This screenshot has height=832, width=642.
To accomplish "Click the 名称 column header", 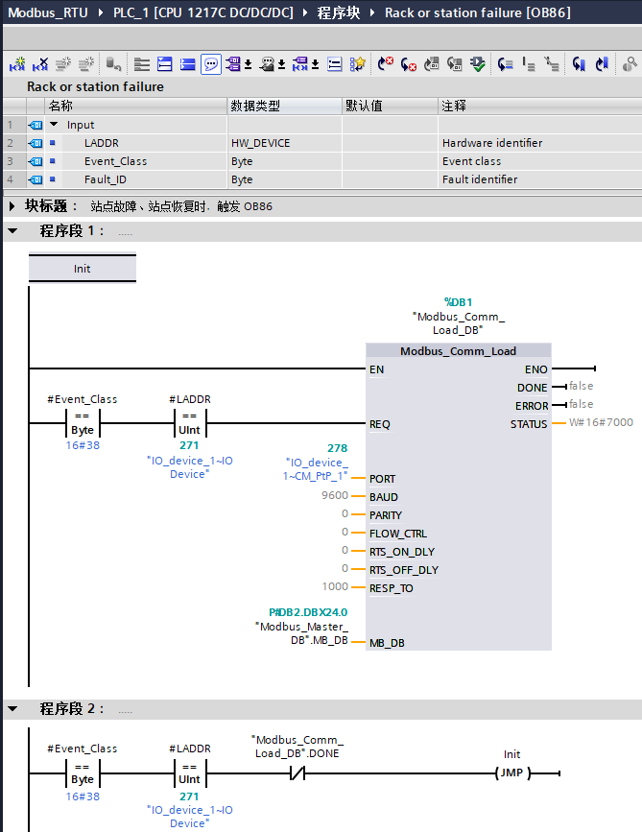I will 136,106.
